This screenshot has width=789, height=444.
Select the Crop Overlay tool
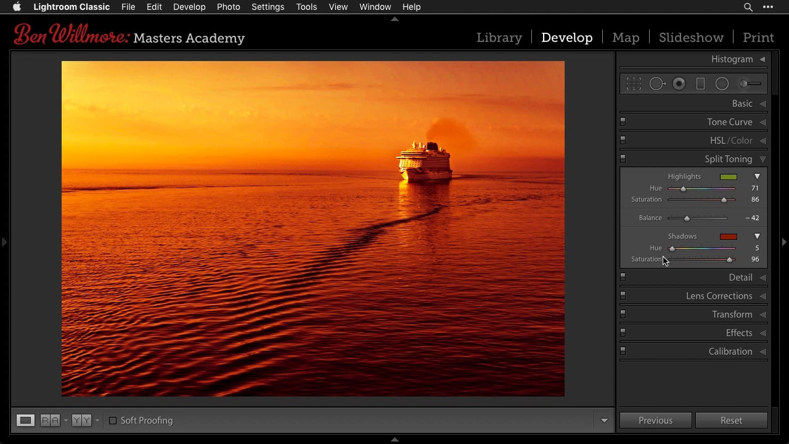(634, 83)
